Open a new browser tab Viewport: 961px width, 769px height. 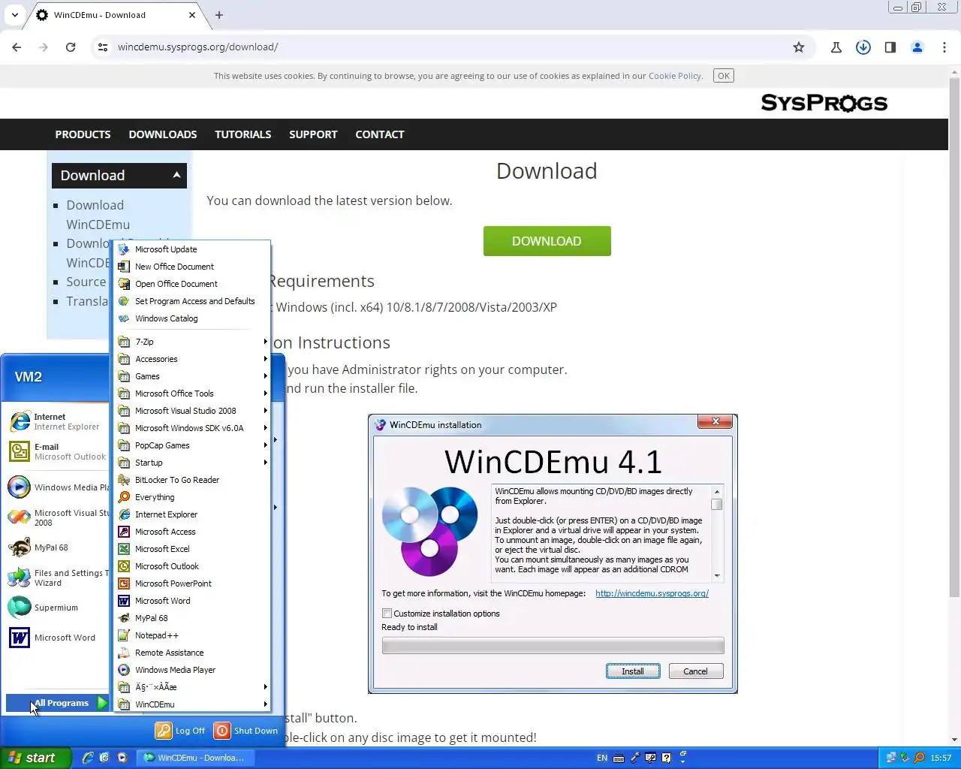point(219,15)
